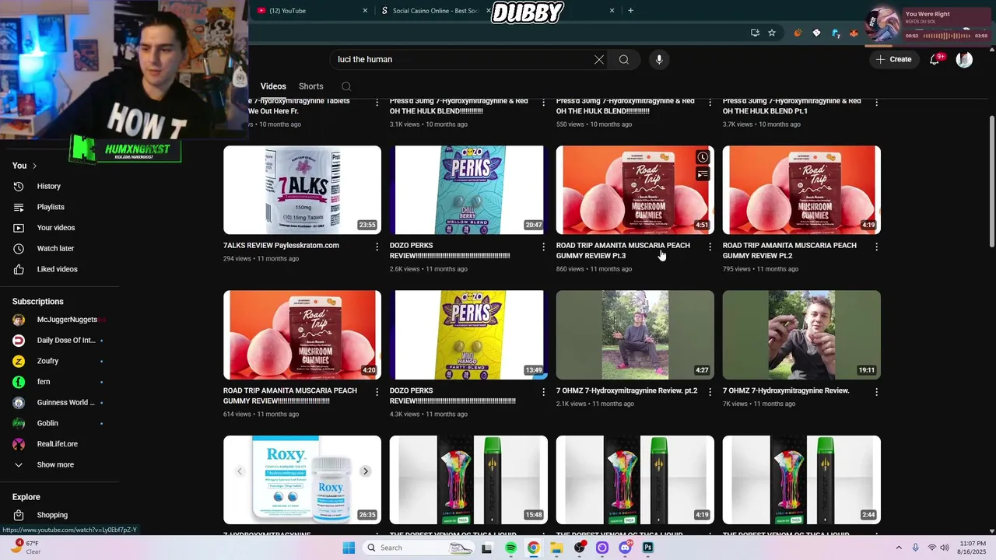Open Discord from the taskbar

[x=625, y=548]
